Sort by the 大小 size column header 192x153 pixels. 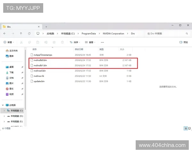122,49
